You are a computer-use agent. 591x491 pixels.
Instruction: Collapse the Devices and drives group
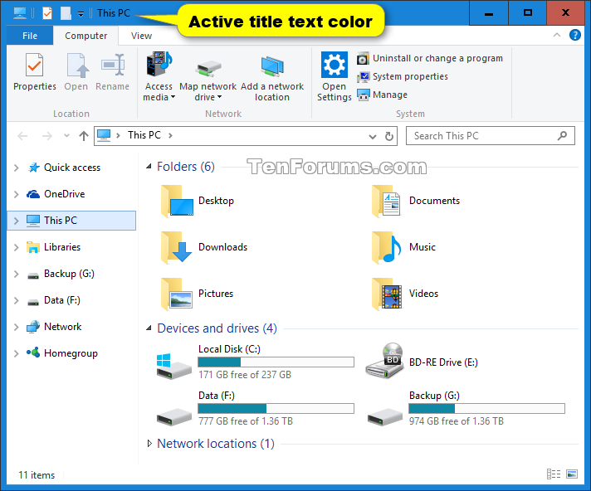click(x=149, y=328)
